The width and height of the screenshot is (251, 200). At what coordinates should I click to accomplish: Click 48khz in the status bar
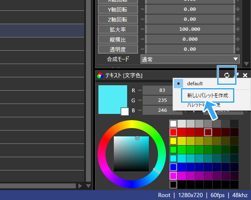(x=240, y=195)
